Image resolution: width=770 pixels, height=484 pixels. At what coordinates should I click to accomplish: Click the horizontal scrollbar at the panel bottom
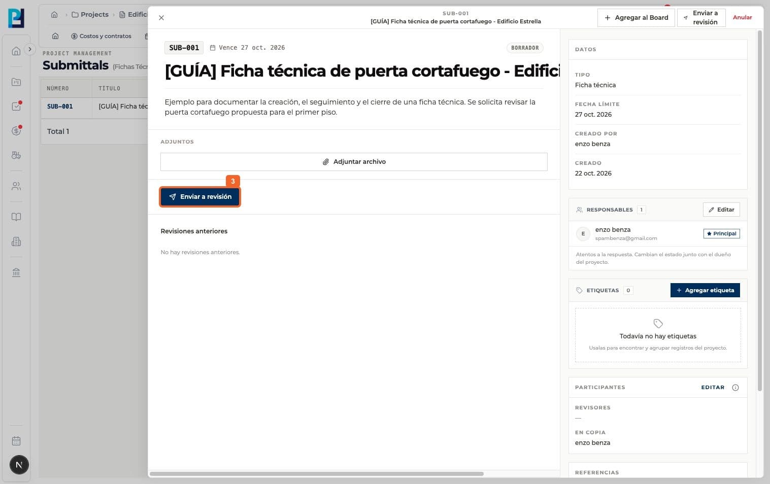pos(317,474)
